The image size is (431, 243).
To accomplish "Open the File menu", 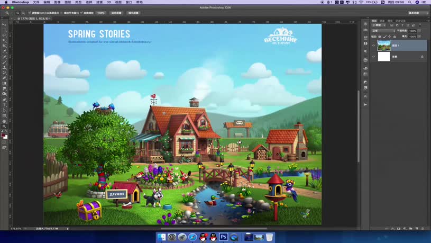I will coord(36,2).
